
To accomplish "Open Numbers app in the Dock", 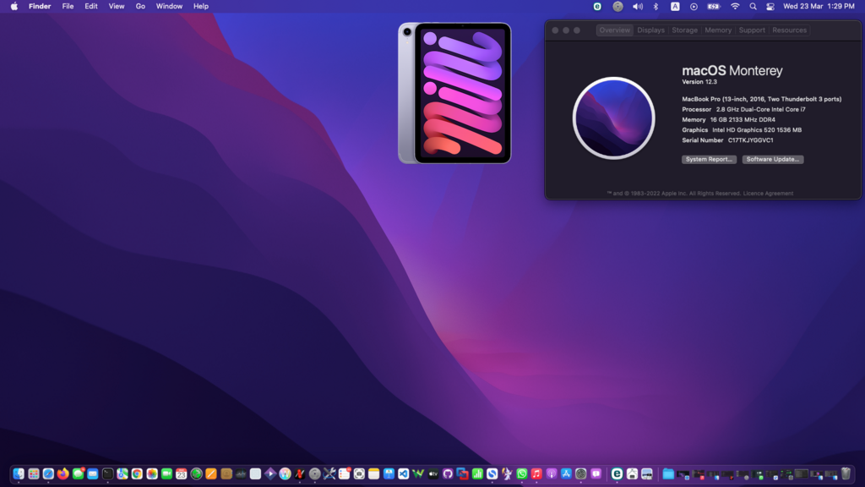I will pyautogui.click(x=478, y=473).
